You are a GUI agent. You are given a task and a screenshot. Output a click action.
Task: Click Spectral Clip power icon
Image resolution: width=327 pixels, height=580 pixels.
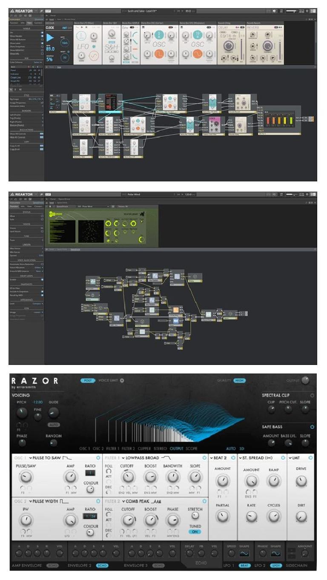click(312, 396)
